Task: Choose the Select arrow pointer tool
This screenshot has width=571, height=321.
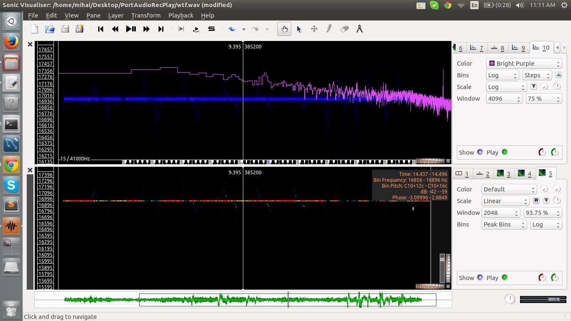Action: coord(299,29)
